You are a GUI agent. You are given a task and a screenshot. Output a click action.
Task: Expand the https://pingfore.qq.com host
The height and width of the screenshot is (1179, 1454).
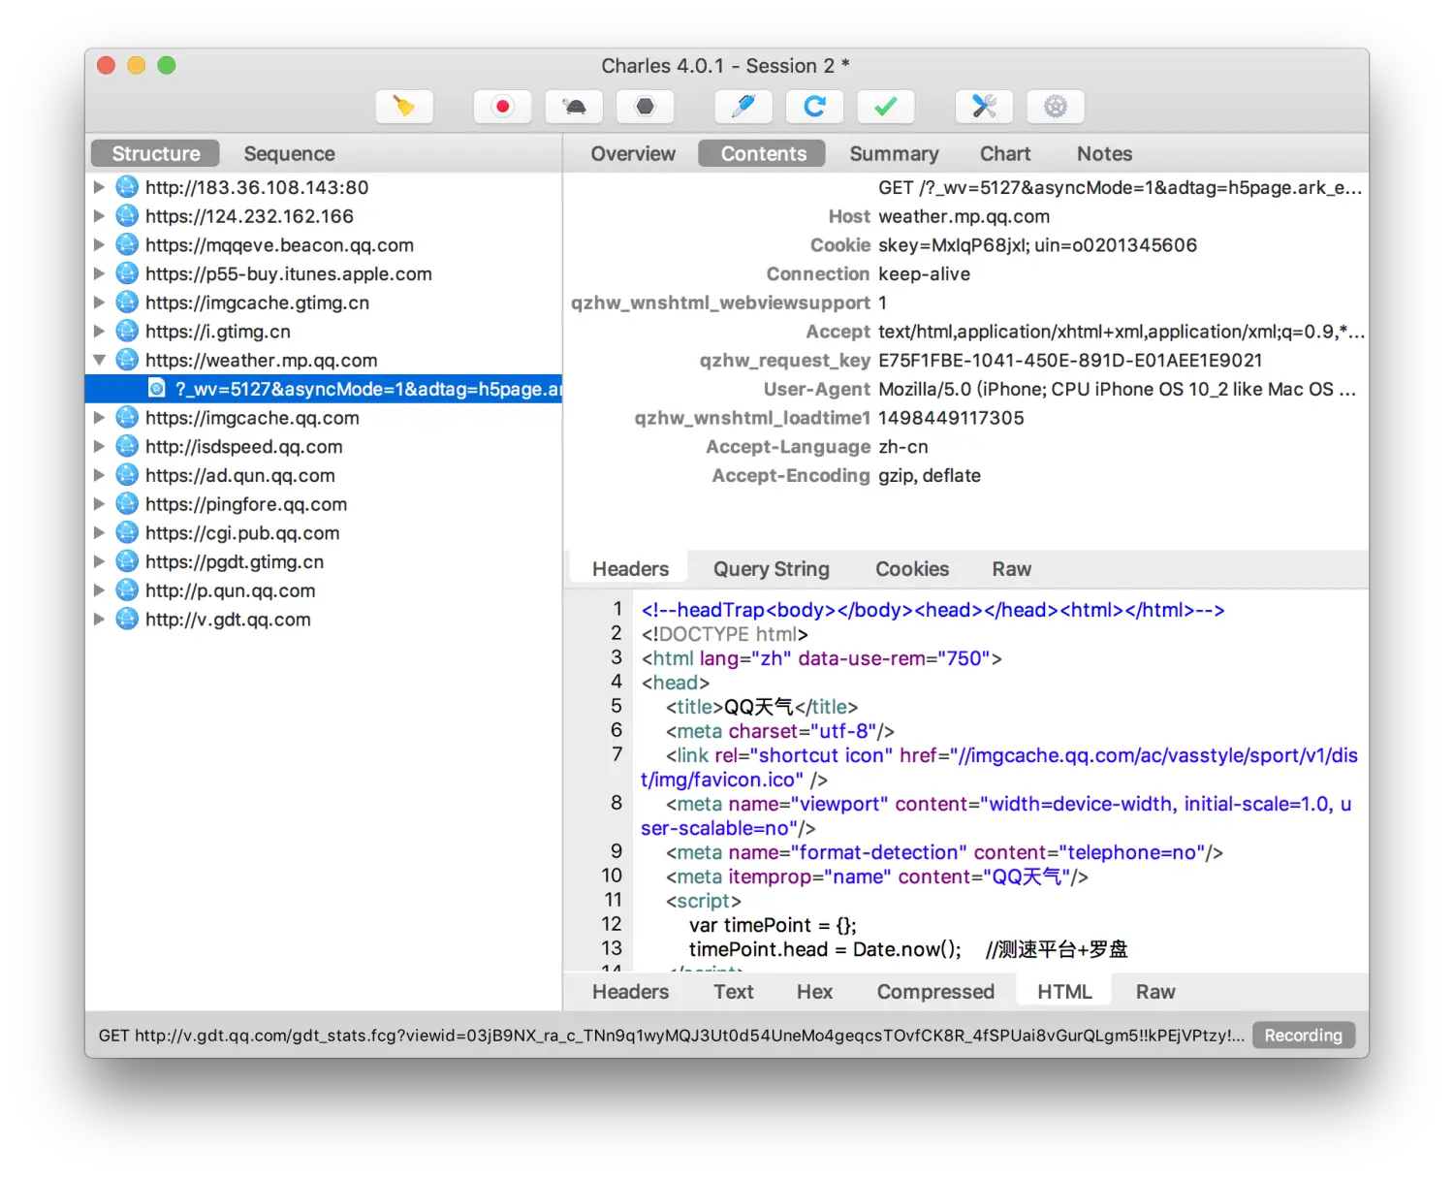(99, 504)
